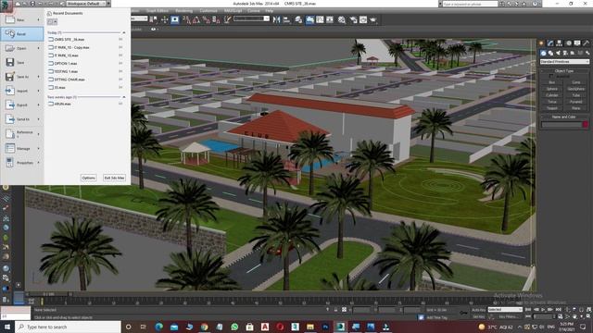Open the Customize menu

coord(208,11)
